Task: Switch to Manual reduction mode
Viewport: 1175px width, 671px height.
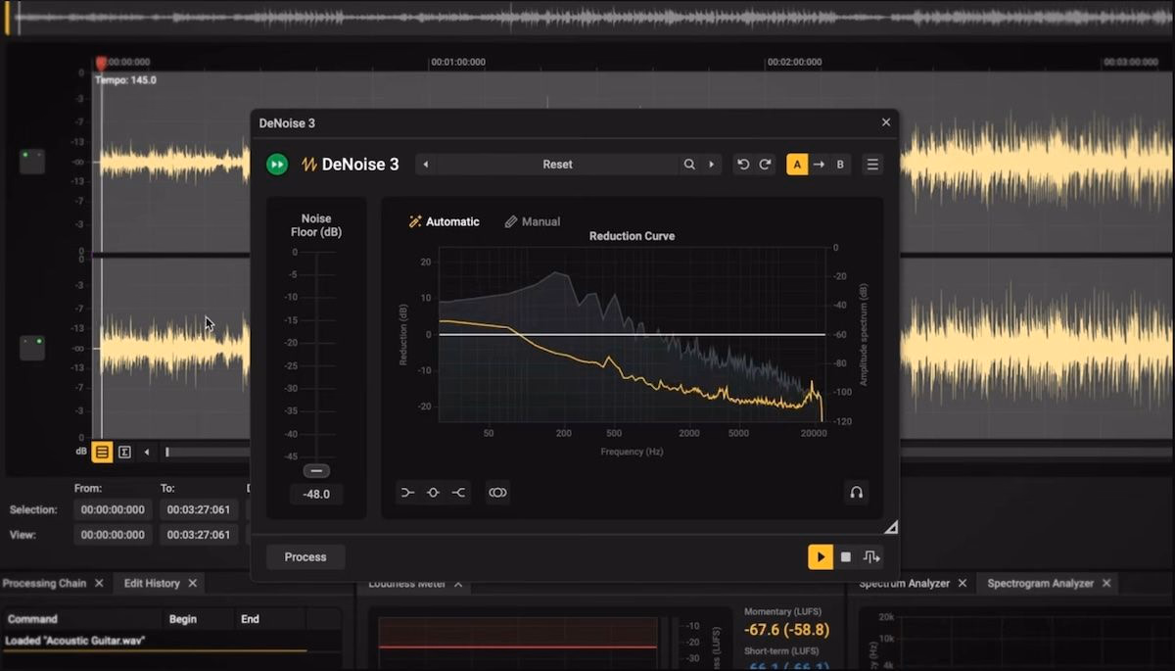Action: pos(533,221)
